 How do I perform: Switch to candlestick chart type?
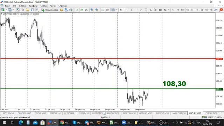point(82,10)
